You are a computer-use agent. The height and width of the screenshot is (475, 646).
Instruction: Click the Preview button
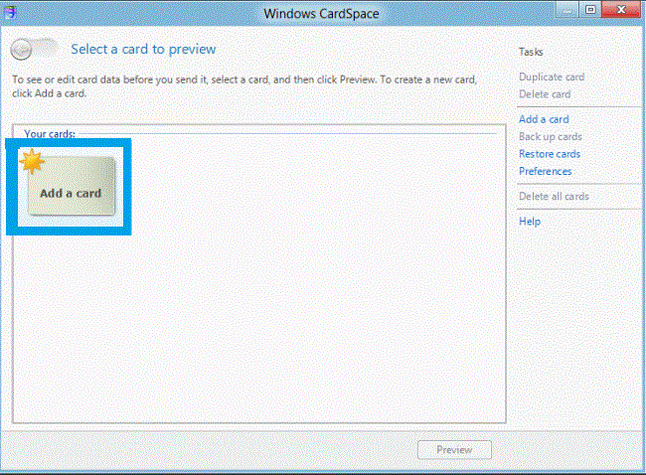point(454,450)
